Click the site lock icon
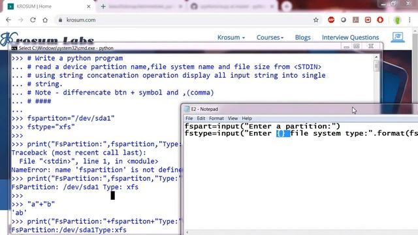The image size is (418, 235). click(61, 20)
